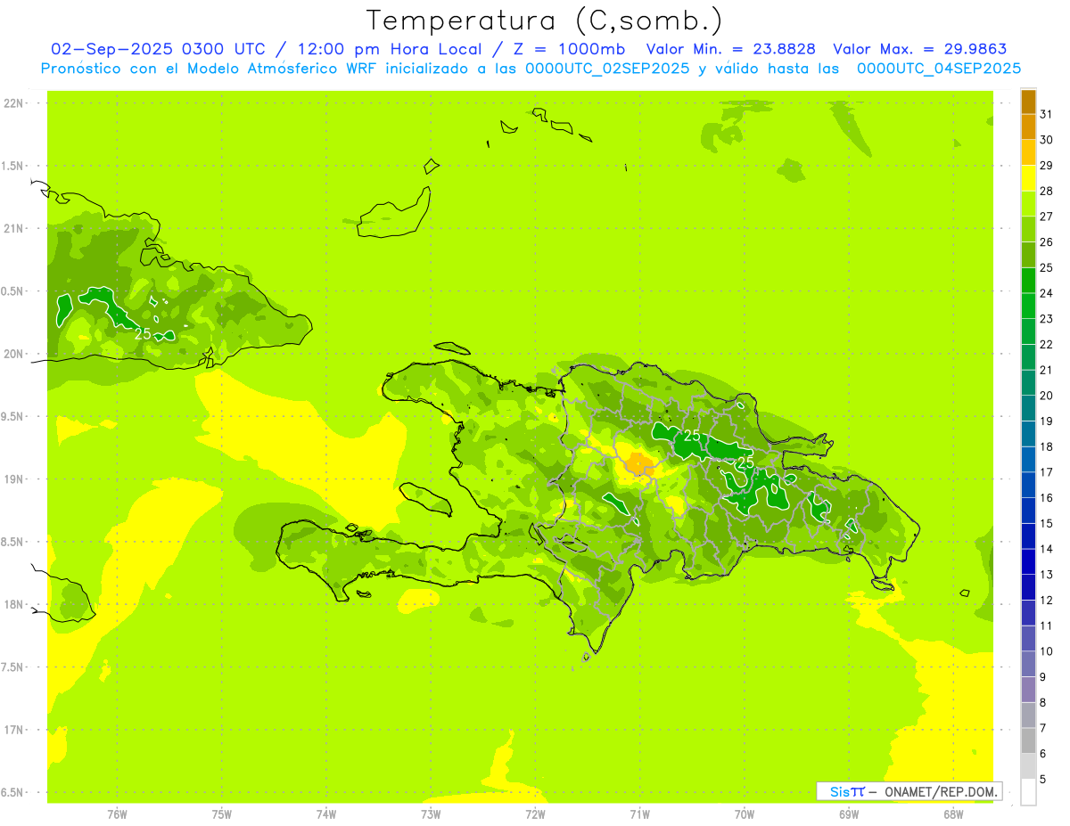Click the westernmost '25' contour label in Dominican Republic
The width and height of the screenshot is (1070, 826).
pos(692,436)
